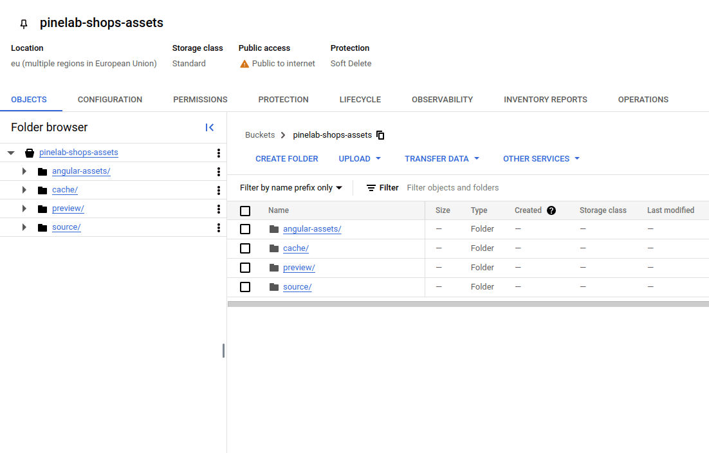Switch to the Operations tab
Image resolution: width=709 pixels, height=453 pixels.
point(643,100)
